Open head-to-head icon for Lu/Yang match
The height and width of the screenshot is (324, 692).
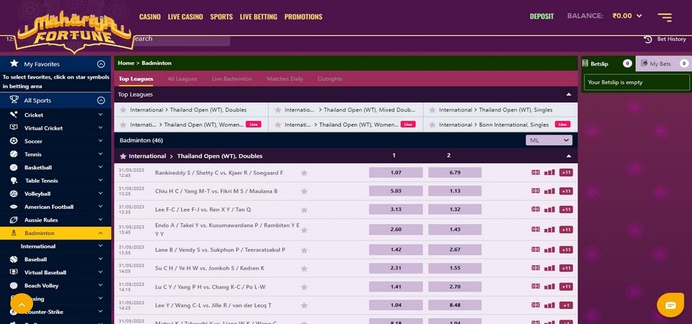click(536, 287)
